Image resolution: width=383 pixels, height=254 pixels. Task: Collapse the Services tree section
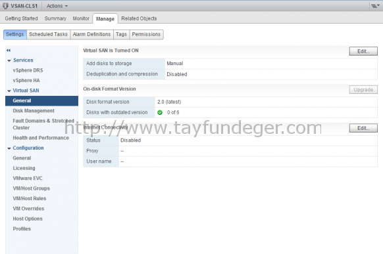(9, 60)
